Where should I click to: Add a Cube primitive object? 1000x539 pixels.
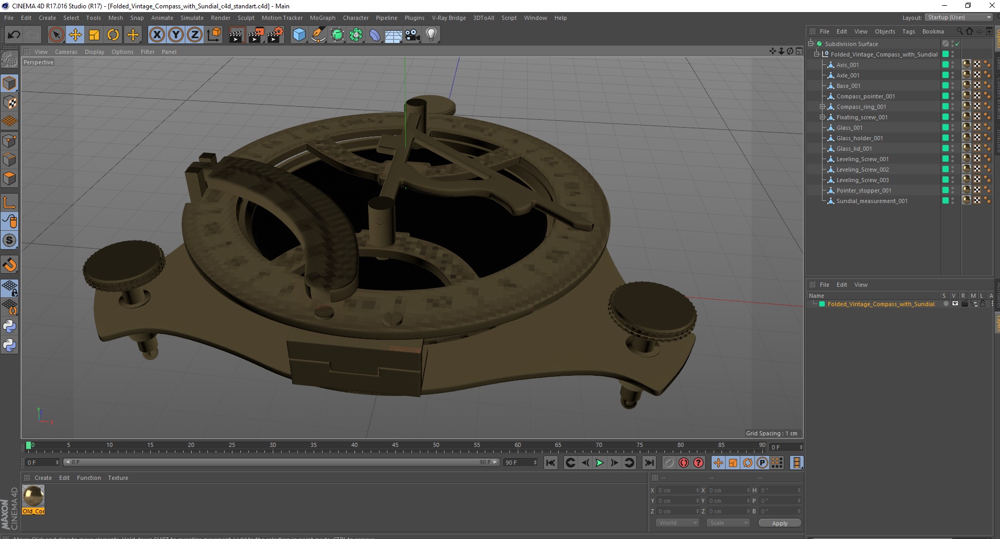(299, 35)
